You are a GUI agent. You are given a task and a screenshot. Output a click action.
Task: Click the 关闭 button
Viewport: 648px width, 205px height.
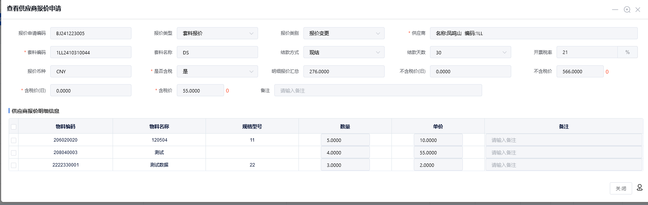click(x=620, y=188)
